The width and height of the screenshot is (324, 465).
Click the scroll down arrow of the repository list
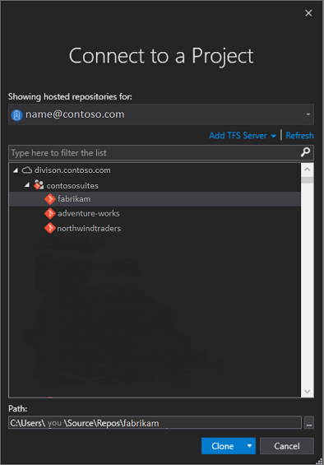307,392
